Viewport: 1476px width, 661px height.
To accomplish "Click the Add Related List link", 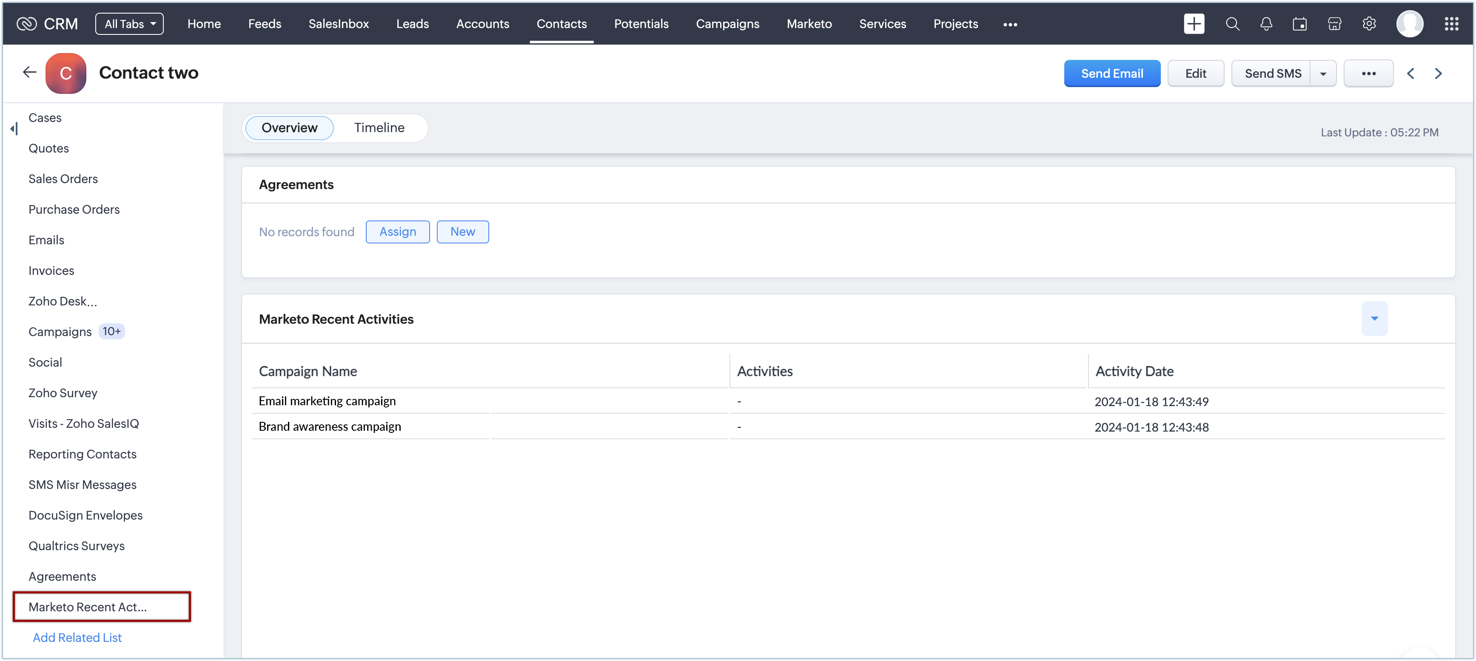I will tap(77, 638).
